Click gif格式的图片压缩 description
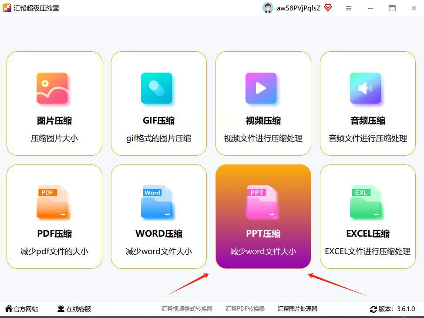Viewport: 424px width, 318px height. pos(159,138)
